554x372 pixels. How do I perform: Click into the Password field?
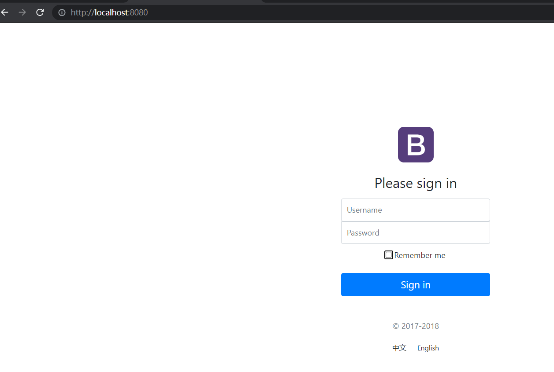click(x=416, y=232)
